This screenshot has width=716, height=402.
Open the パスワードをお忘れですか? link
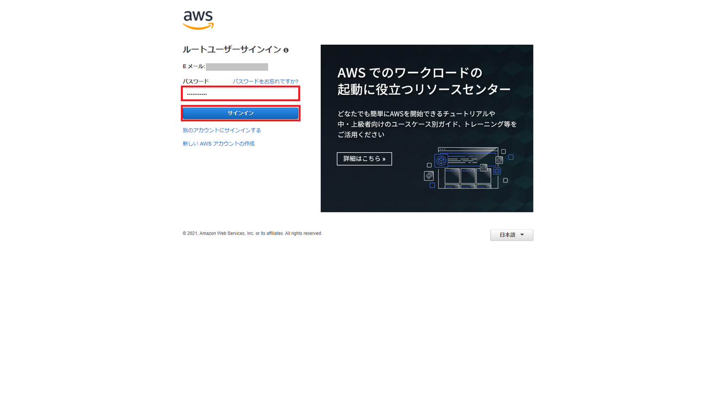point(266,81)
